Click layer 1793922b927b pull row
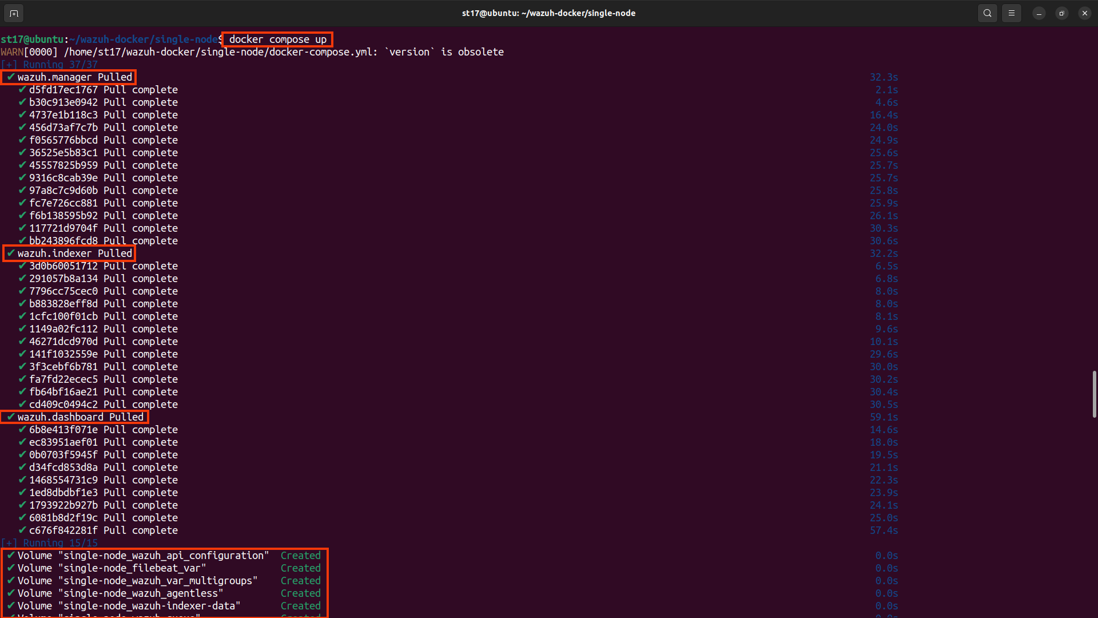The height and width of the screenshot is (618, 1098). pos(98,505)
